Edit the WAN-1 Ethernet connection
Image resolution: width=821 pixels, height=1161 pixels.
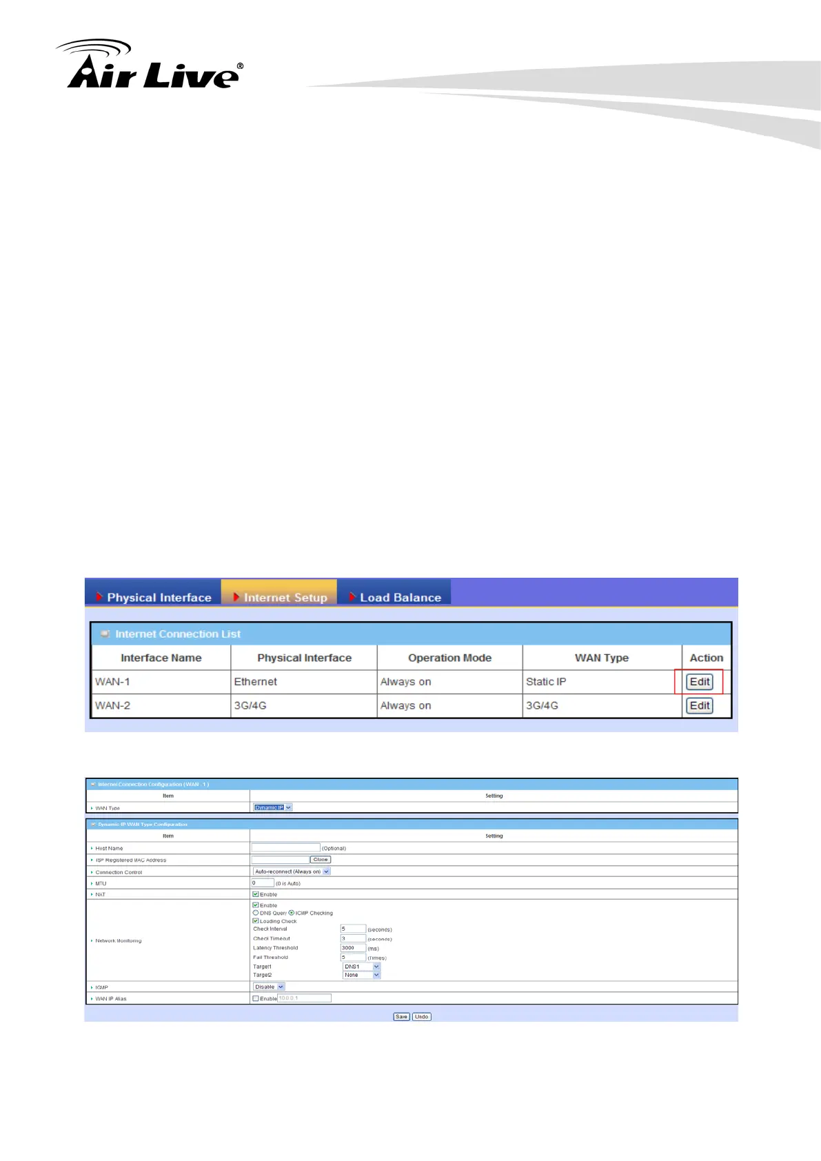point(699,682)
